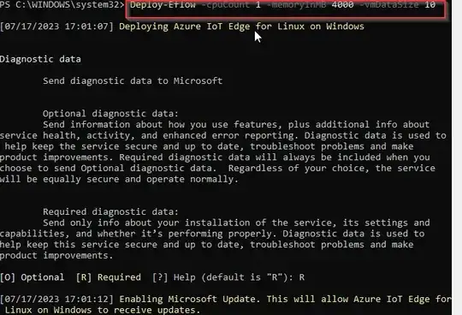Click the PS C:\WINDOWS\system32 prompt
The image size is (462, 315).
62,5
